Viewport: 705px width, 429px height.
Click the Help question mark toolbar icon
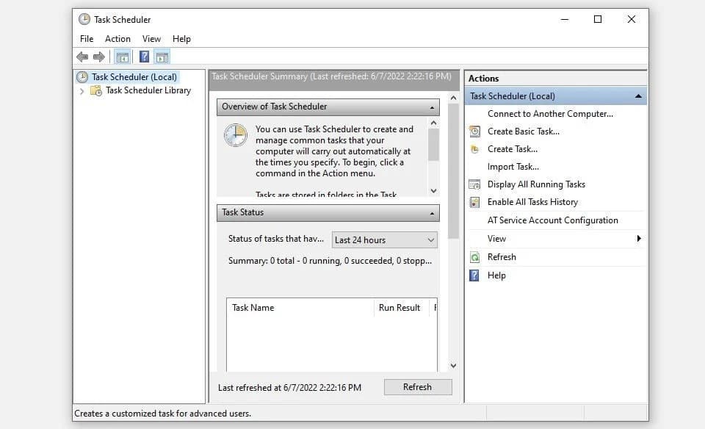pos(142,57)
